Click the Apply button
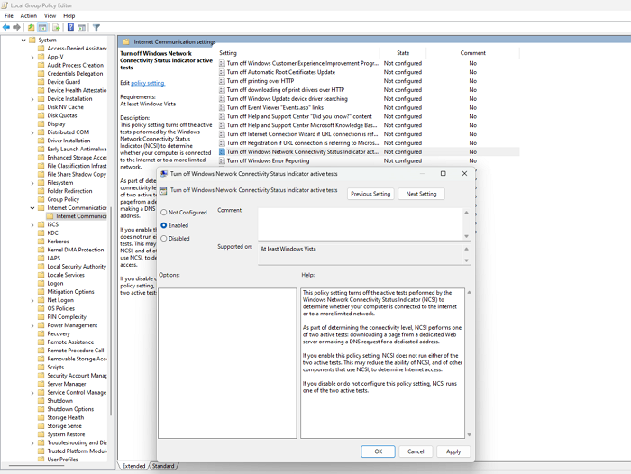 [x=453, y=451]
